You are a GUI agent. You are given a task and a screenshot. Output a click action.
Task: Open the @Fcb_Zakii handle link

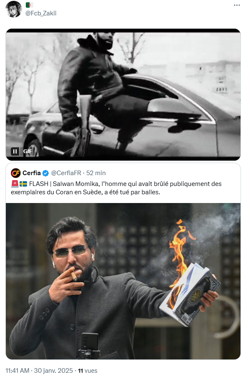tap(41, 13)
